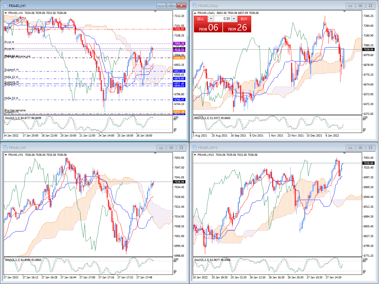This screenshot has height=284, width=379.
Task: Select the blue 6766.47 price label
Action: tap(179, 100)
